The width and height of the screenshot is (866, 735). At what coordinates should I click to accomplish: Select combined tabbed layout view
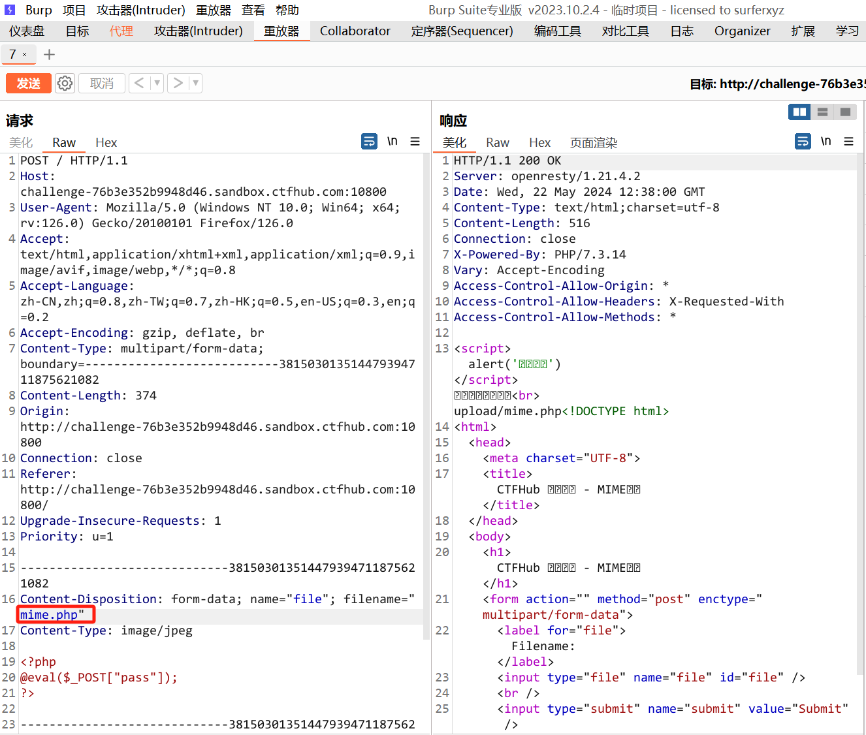pyautogui.click(x=845, y=112)
